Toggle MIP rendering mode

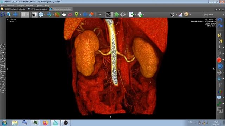tap(99, 14)
